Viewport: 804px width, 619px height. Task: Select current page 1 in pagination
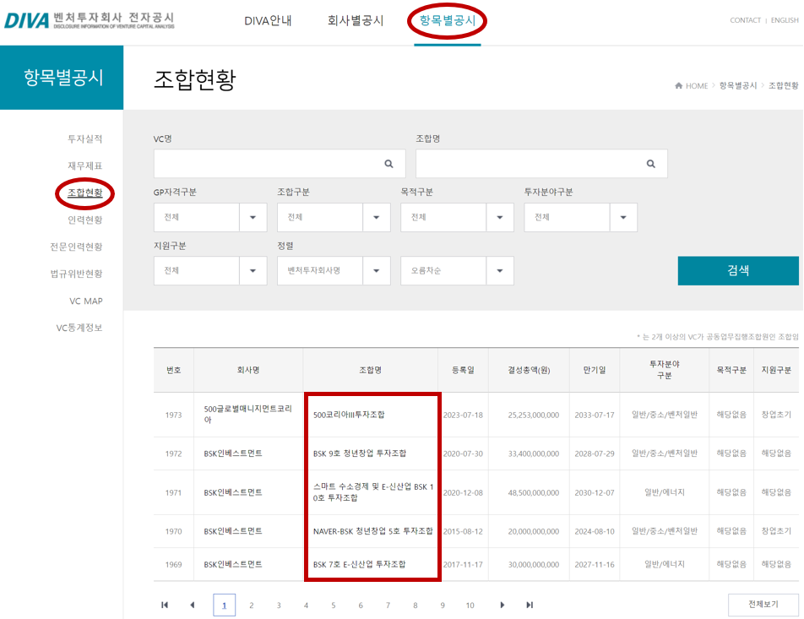point(224,605)
